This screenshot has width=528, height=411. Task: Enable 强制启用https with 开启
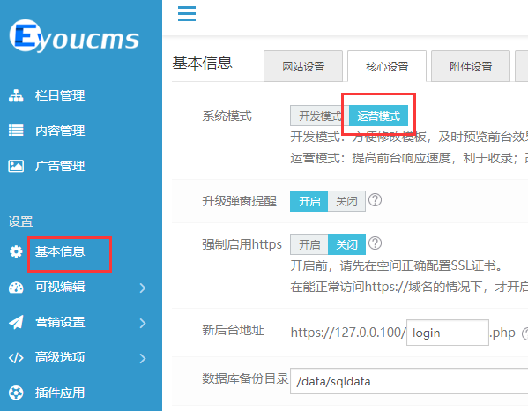point(309,244)
